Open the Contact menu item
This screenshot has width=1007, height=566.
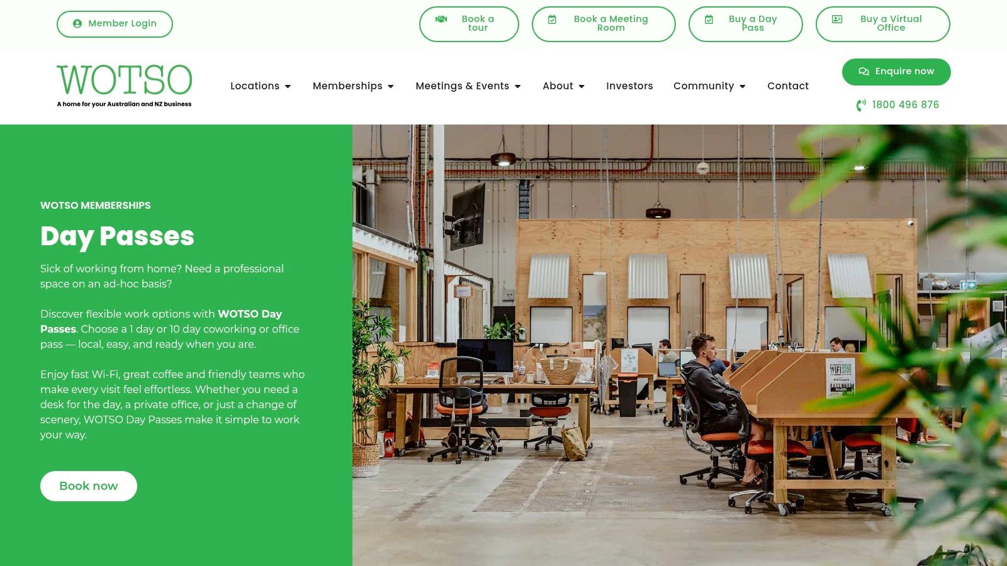pos(788,86)
